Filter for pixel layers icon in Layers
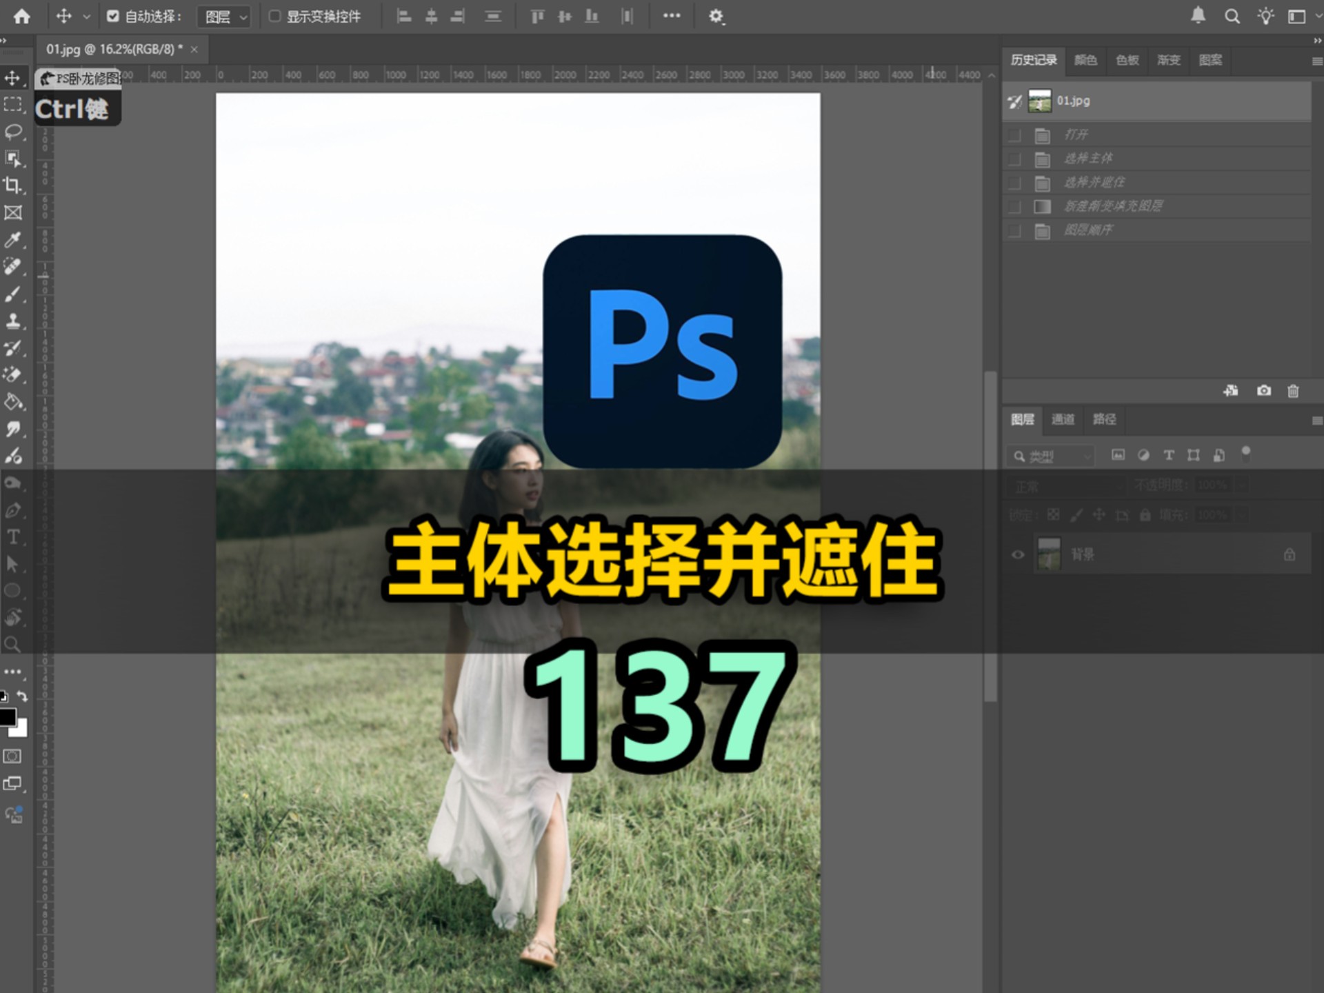This screenshot has width=1324, height=993. 1118,455
